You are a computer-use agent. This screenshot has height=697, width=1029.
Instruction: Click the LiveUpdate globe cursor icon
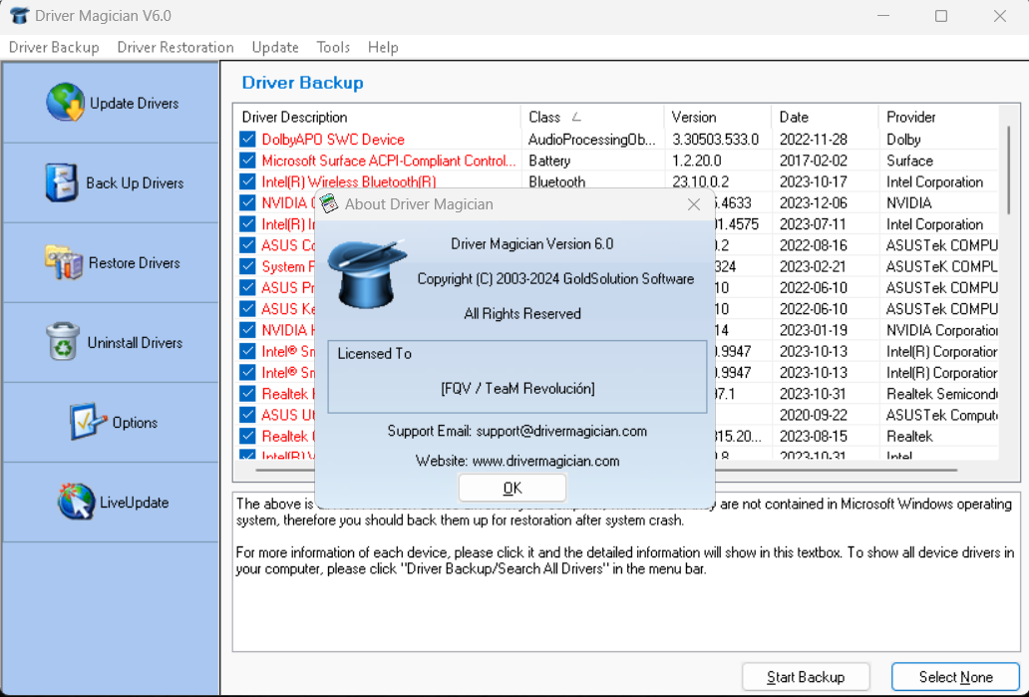(x=76, y=502)
